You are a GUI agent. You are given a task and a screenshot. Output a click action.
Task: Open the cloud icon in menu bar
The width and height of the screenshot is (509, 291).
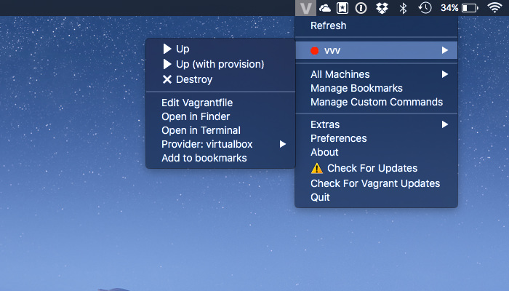coord(324,8)
